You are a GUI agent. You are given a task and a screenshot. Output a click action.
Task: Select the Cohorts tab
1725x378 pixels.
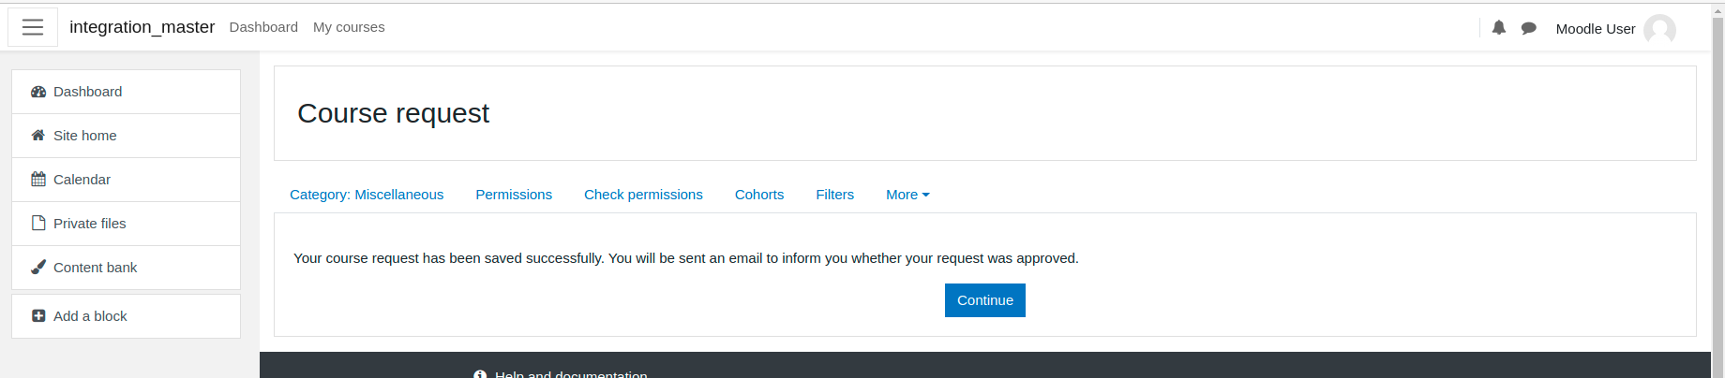pos(759,195)
